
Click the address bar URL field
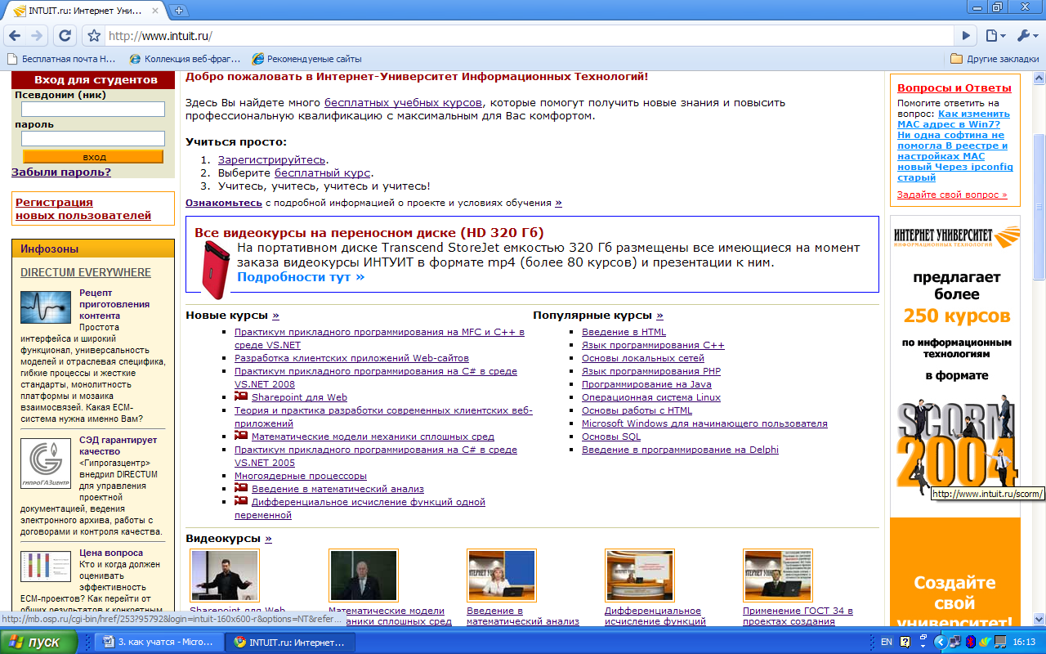[x=530, y=36]
